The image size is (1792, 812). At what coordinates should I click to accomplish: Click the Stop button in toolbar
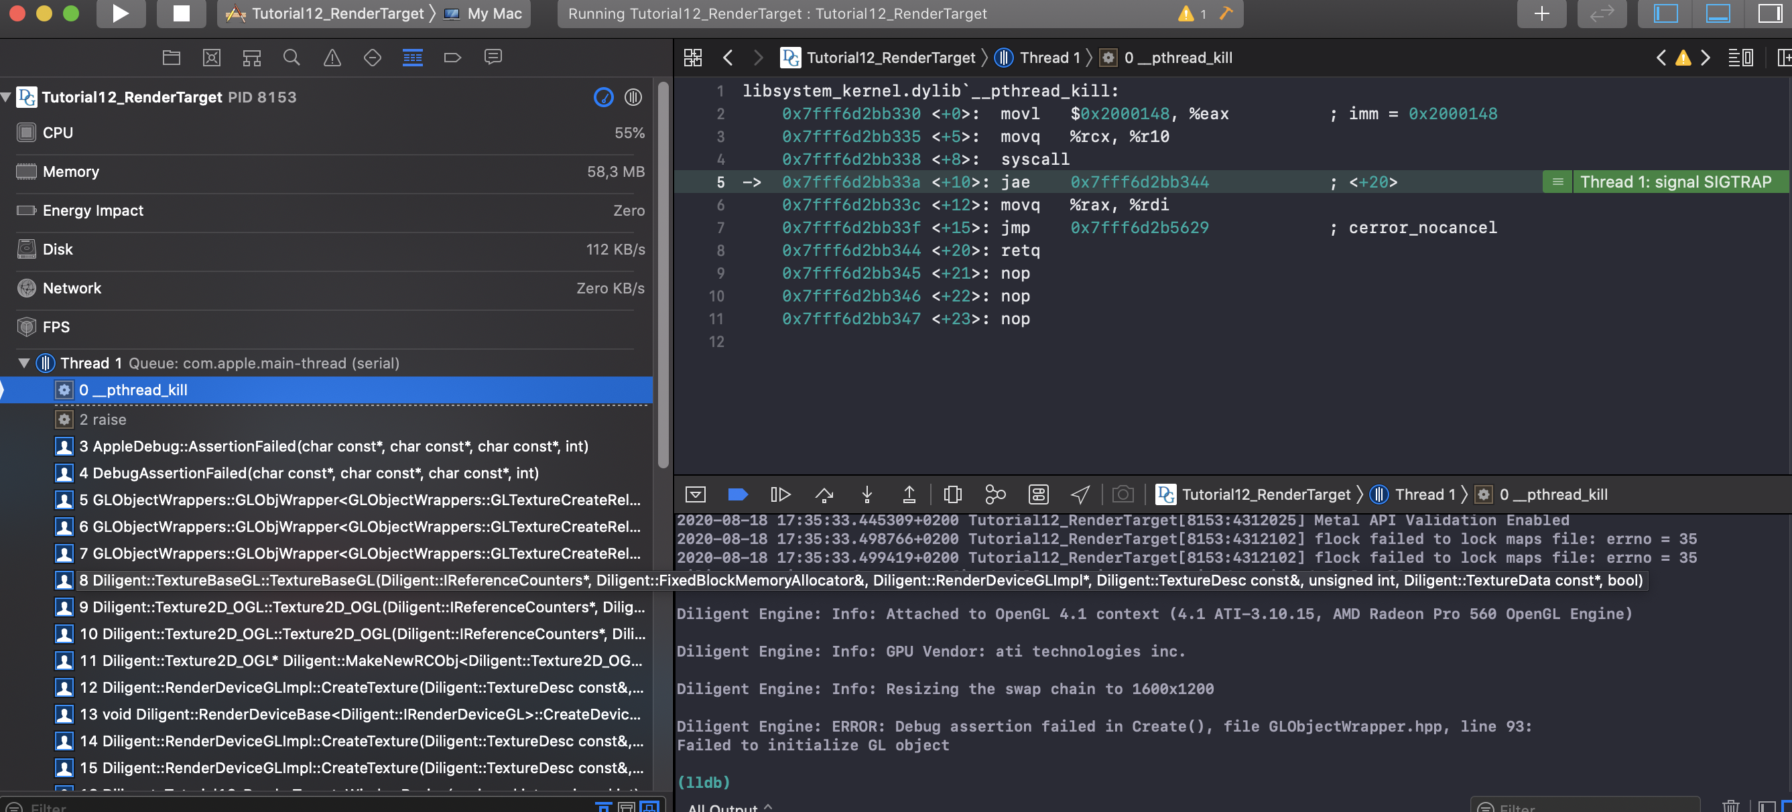(x=181, y=13)
